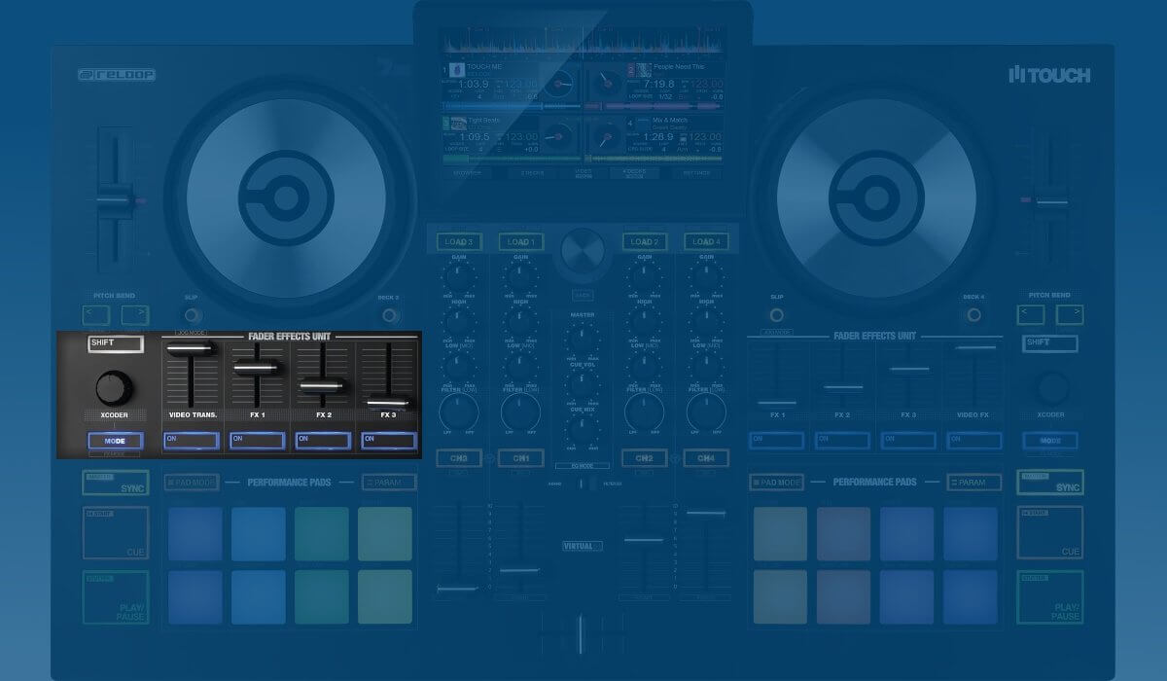This screenshot has width=1167, height=681.
Task: Grab the left deck FX 3 fader handle
Action: [x=388, y=401]
